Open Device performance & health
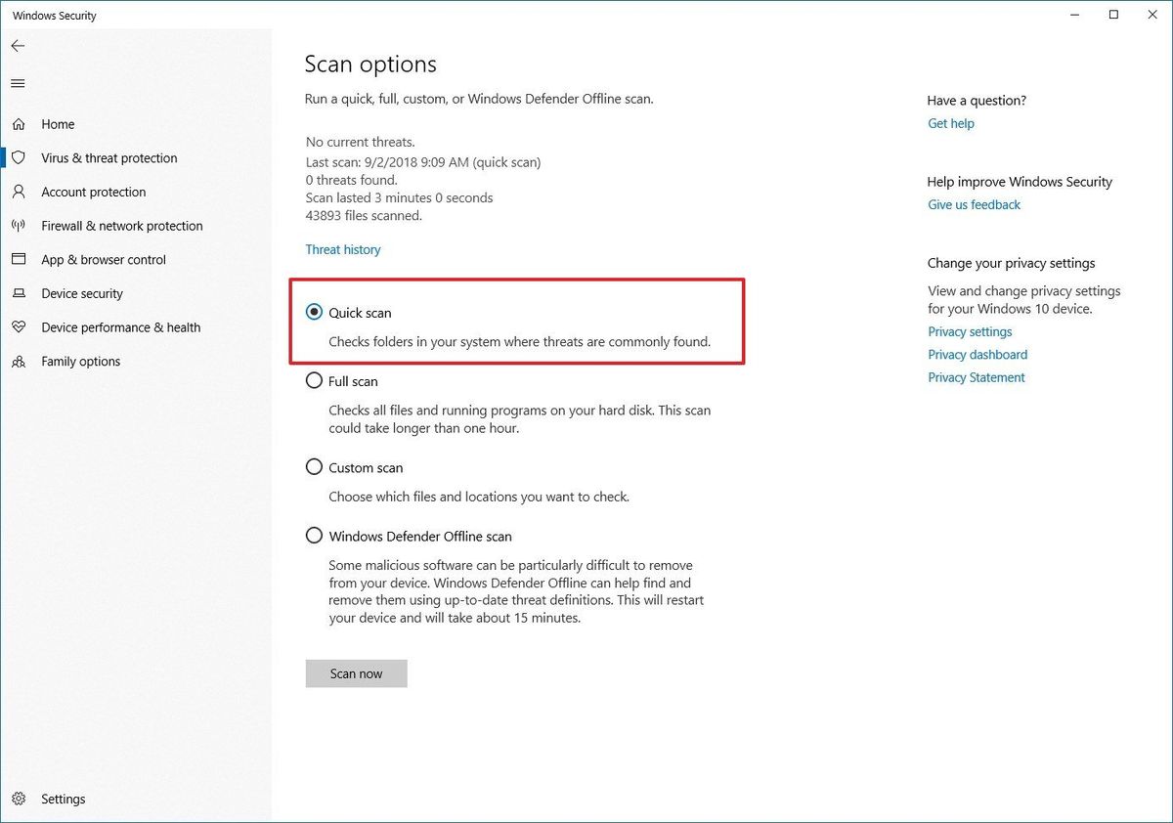Image resolution: width=1173 pixels, height=823 pixels. coord(121,326)
